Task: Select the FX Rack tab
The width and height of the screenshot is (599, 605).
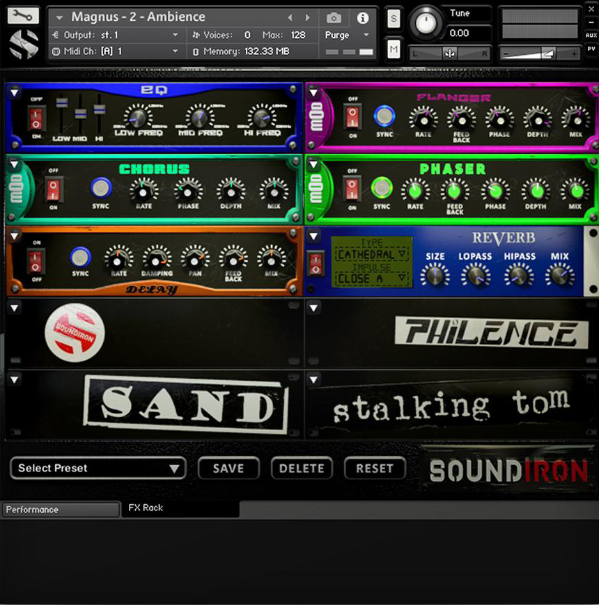Action: click(x=145, y=508)
